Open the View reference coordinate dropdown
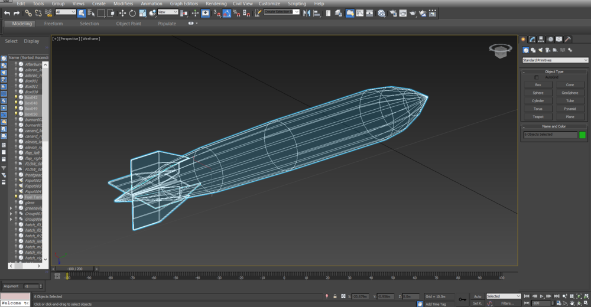 (168, 12)
